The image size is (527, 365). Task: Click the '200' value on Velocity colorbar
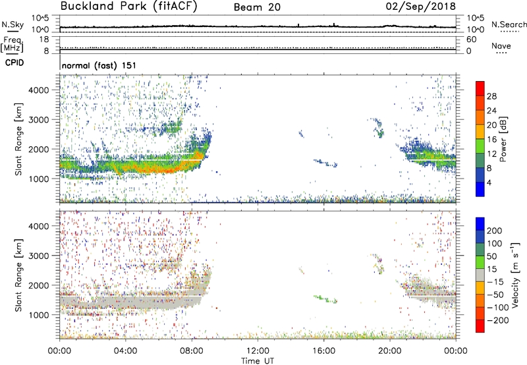point(494,231)
